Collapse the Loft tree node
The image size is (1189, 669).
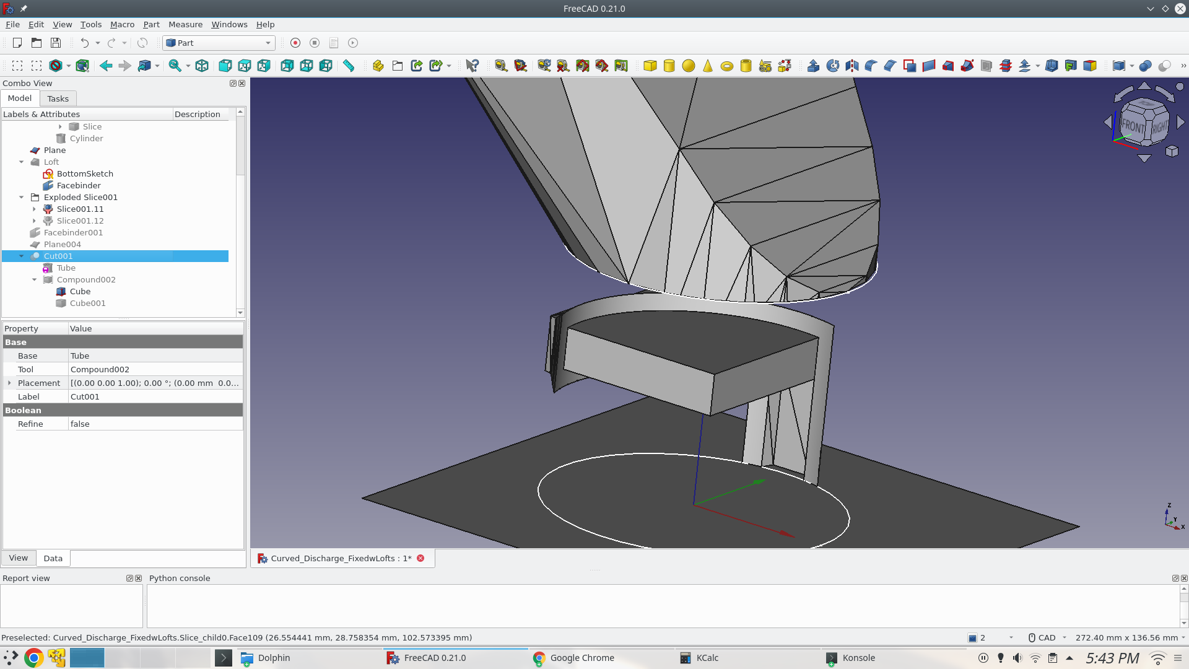coord(22,162)
